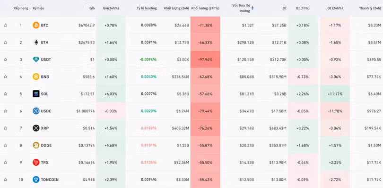The image size is (383, 188).
Task: Toggle the TRX favorite star
Action: click(x=5, y=162)
